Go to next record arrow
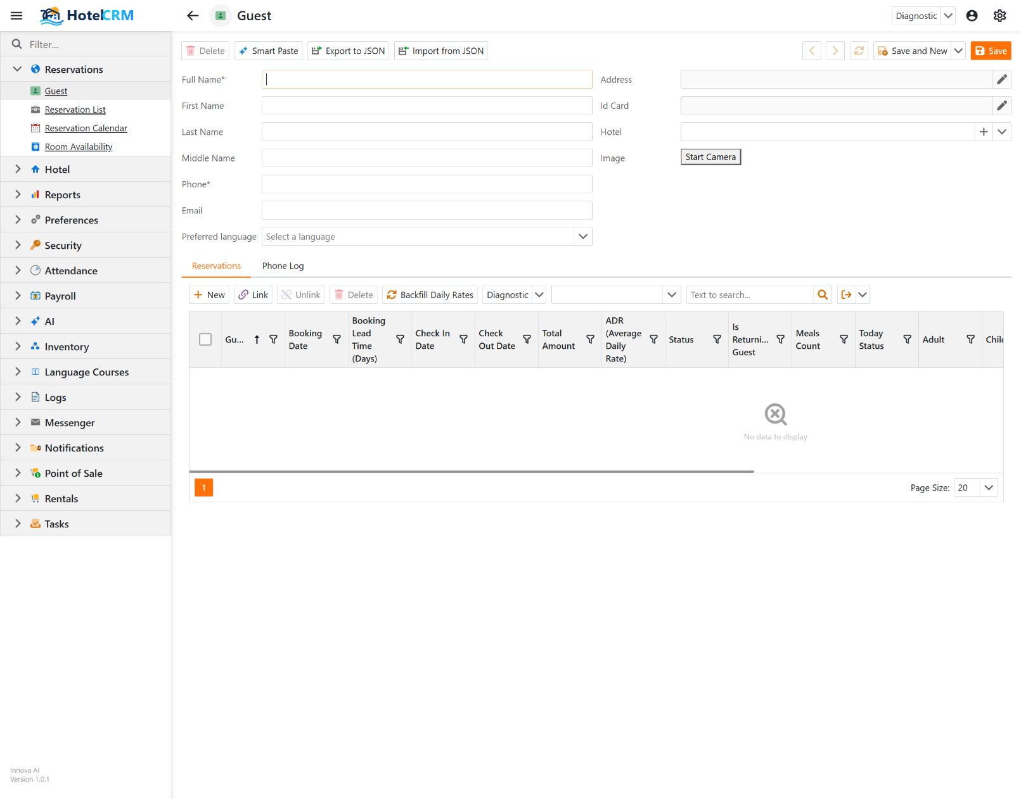1021x799 pixels. tap(835, 51)
